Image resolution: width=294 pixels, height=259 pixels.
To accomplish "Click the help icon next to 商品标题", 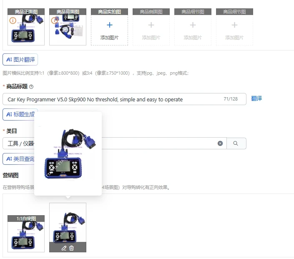I will [x=31, y=87].
